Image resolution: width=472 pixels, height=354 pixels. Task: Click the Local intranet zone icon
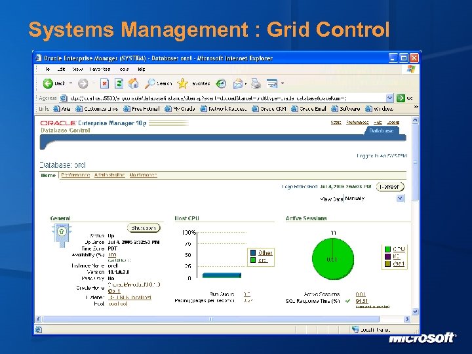point(355,329)
